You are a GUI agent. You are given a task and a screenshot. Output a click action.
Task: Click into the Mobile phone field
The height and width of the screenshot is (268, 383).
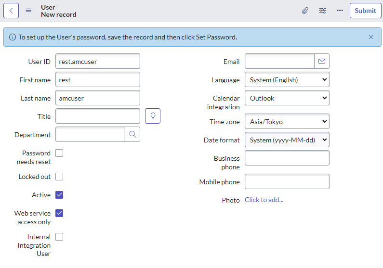(x=287, y=182)
